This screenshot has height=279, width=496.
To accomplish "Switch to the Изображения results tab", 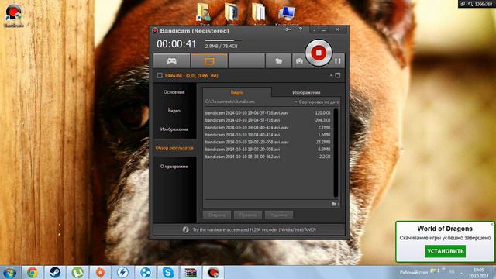I will point(306,92).
